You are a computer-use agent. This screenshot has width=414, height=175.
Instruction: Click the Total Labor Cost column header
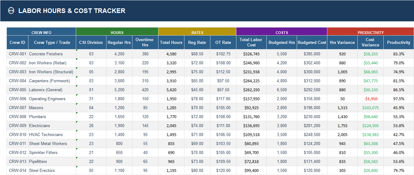(x=251, y=42)
